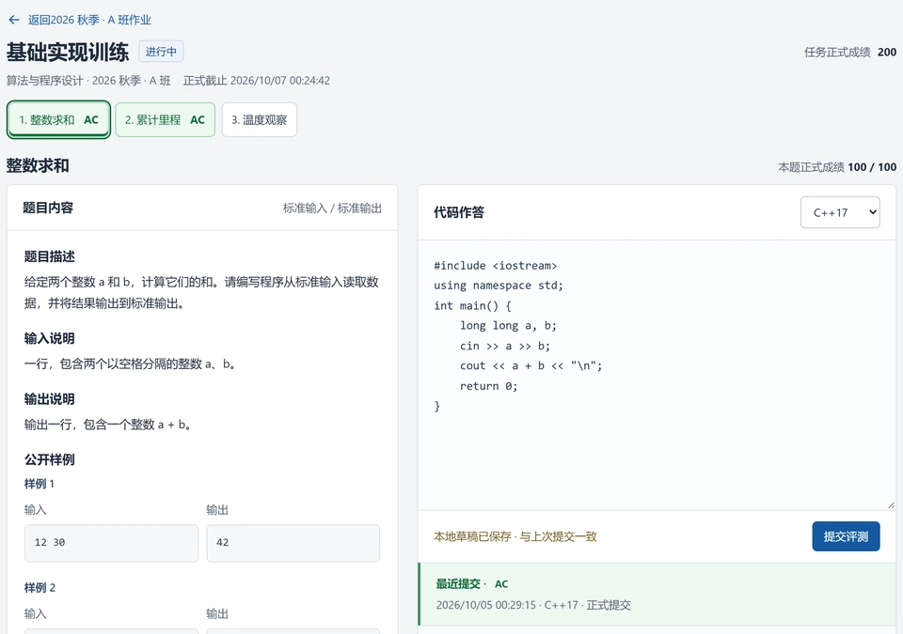Click the 提交评测 submit button
This screenshot has width=903, height=634.
846,536
